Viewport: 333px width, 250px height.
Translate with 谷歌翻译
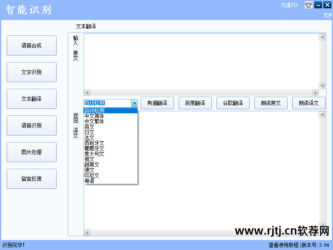coord(233,103)
